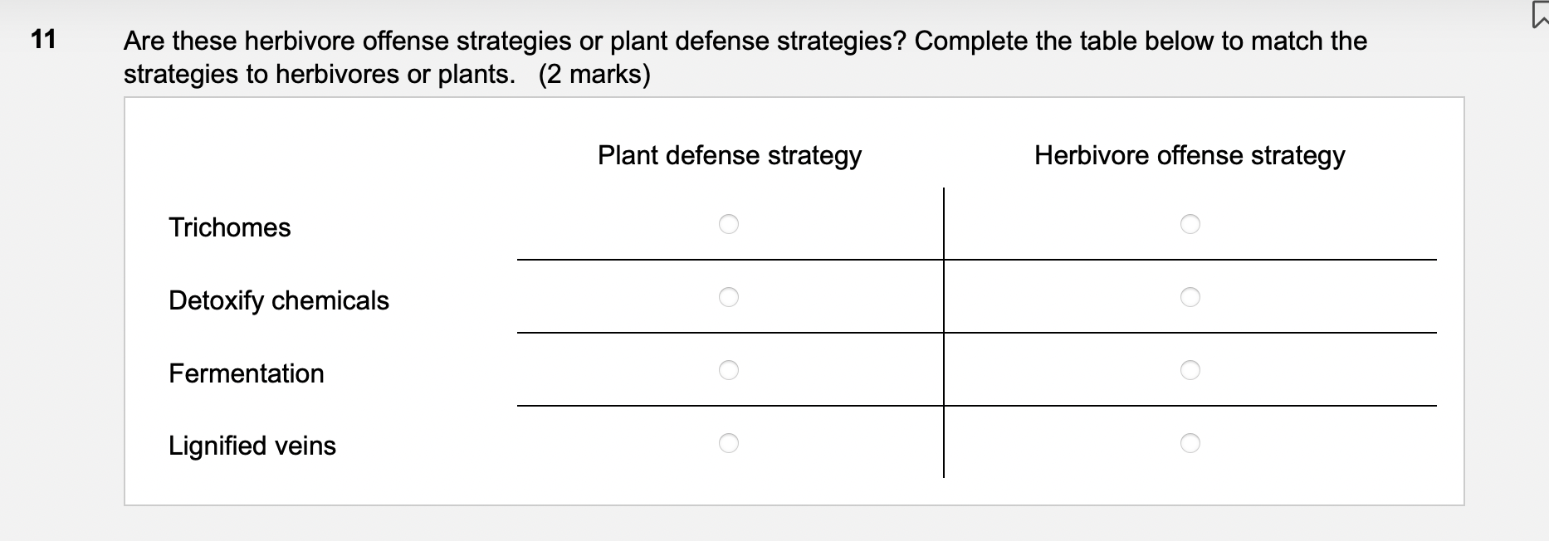Select Herbivore offense strategy for Detoxify chemicals
Image resolution: width=1549 pixels, height=541 pixels.
coord(1190,295)
